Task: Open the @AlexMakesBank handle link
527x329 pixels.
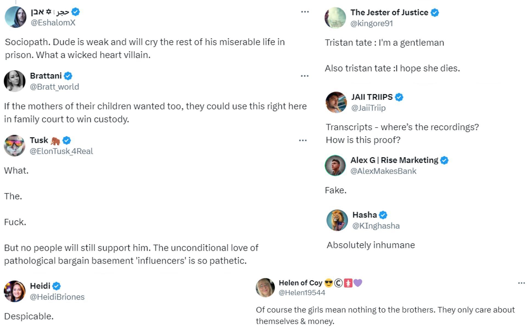Action: (383, 171)
